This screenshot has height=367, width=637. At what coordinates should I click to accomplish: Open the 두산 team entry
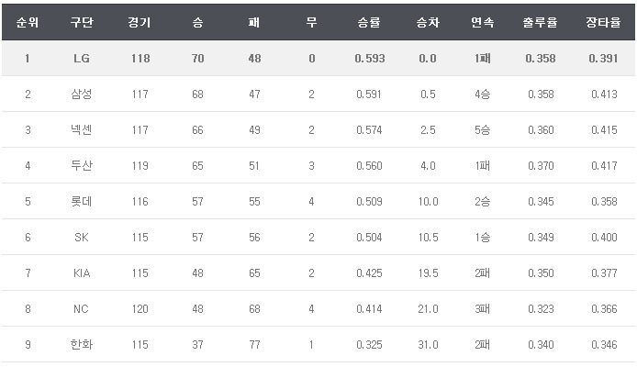[x=81, y=166]
